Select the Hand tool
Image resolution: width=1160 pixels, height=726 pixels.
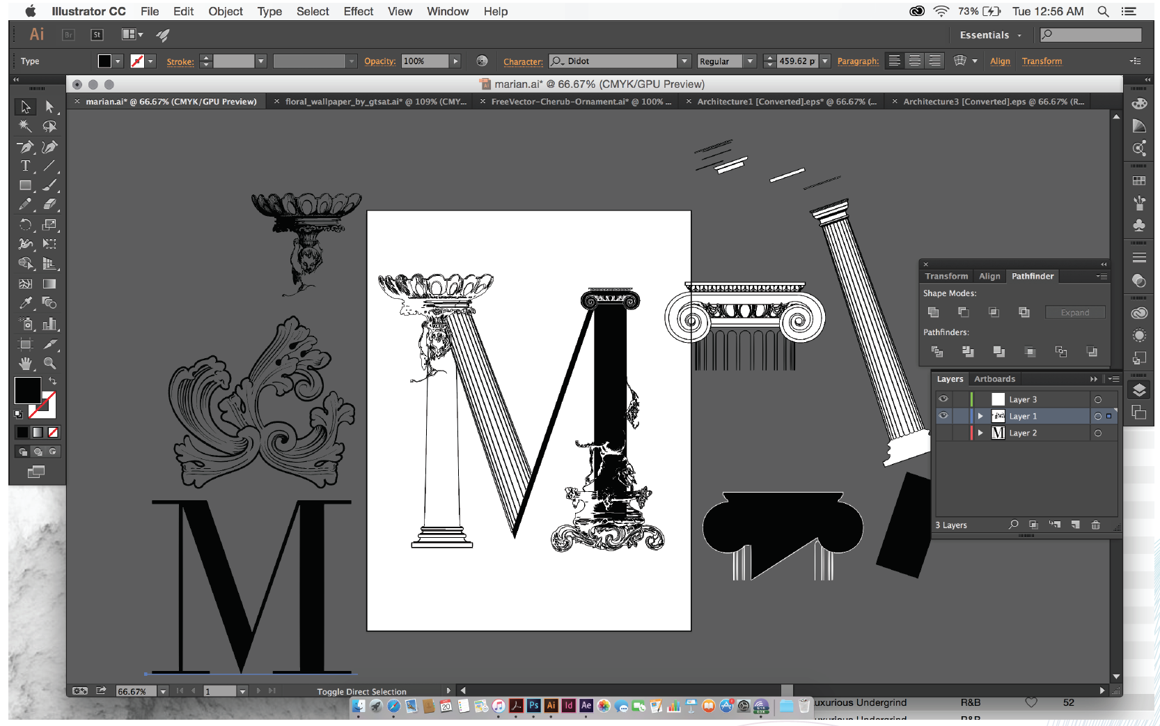pos(26,363)
